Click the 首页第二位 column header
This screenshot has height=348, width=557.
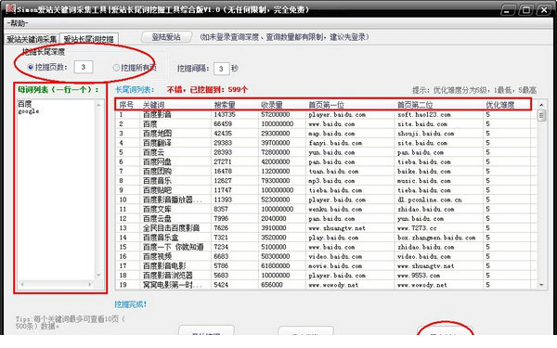tap(415, 105)
